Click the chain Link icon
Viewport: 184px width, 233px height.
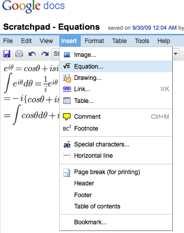[x=67, y=89]
